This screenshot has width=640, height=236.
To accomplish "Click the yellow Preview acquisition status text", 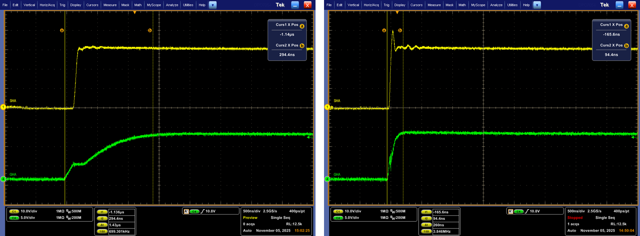I will click(x=250, y=218).
